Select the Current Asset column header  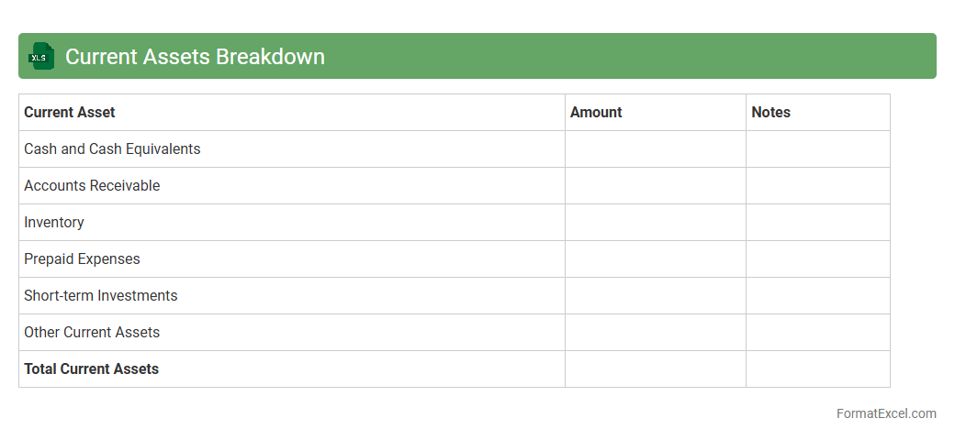coord(70,112)
